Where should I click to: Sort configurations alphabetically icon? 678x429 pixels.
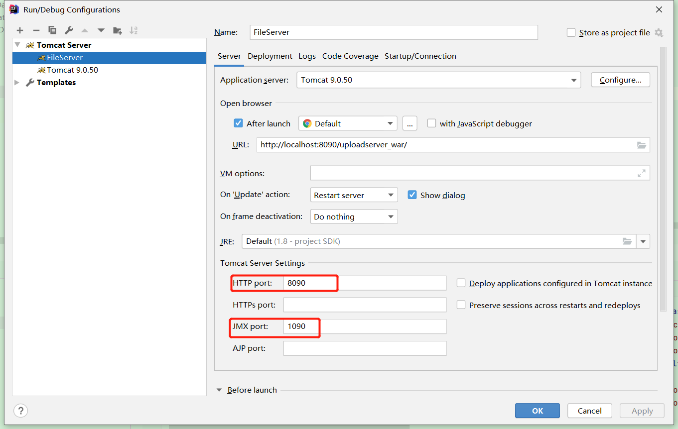click(x=134, y=30)
